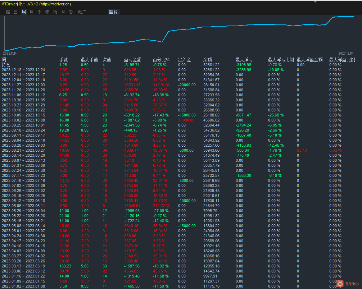The width and height of the screenshot is (362, 289).
Task: Open the 账户 account tab
Action: (x=82, y=12)
